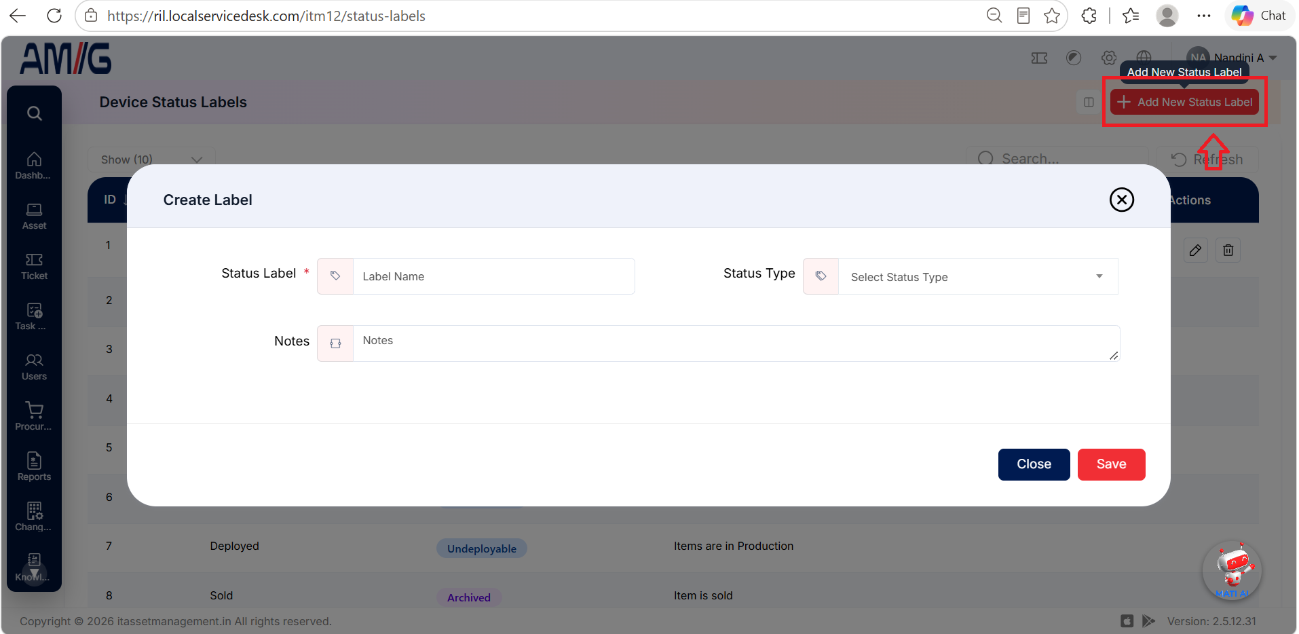The height and width of the screenshot is (634, 1299).
Task: Open the Copilot Chat button
Action: (1259, 16)
